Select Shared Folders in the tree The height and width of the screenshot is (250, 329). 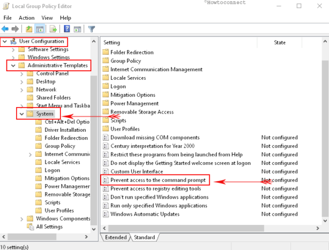(x=53, y=97)
